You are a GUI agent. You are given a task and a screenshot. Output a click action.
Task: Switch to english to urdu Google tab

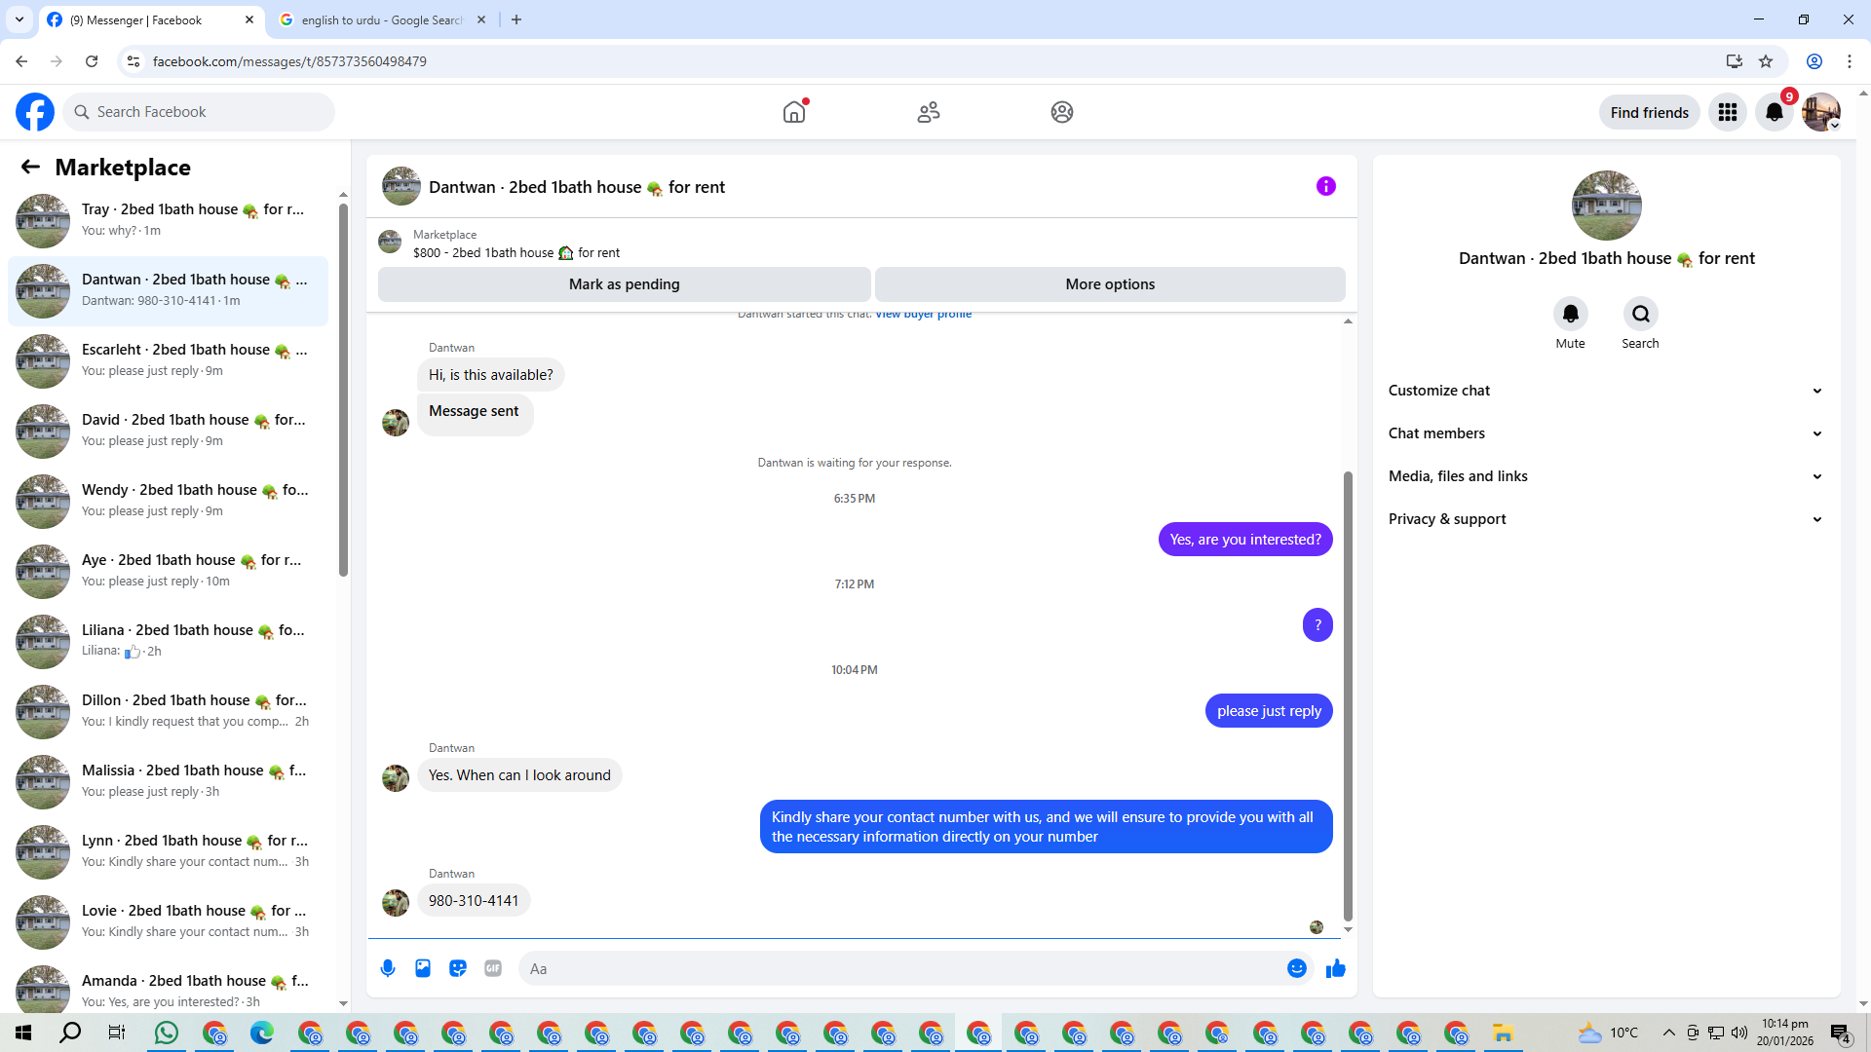(382, 20)
